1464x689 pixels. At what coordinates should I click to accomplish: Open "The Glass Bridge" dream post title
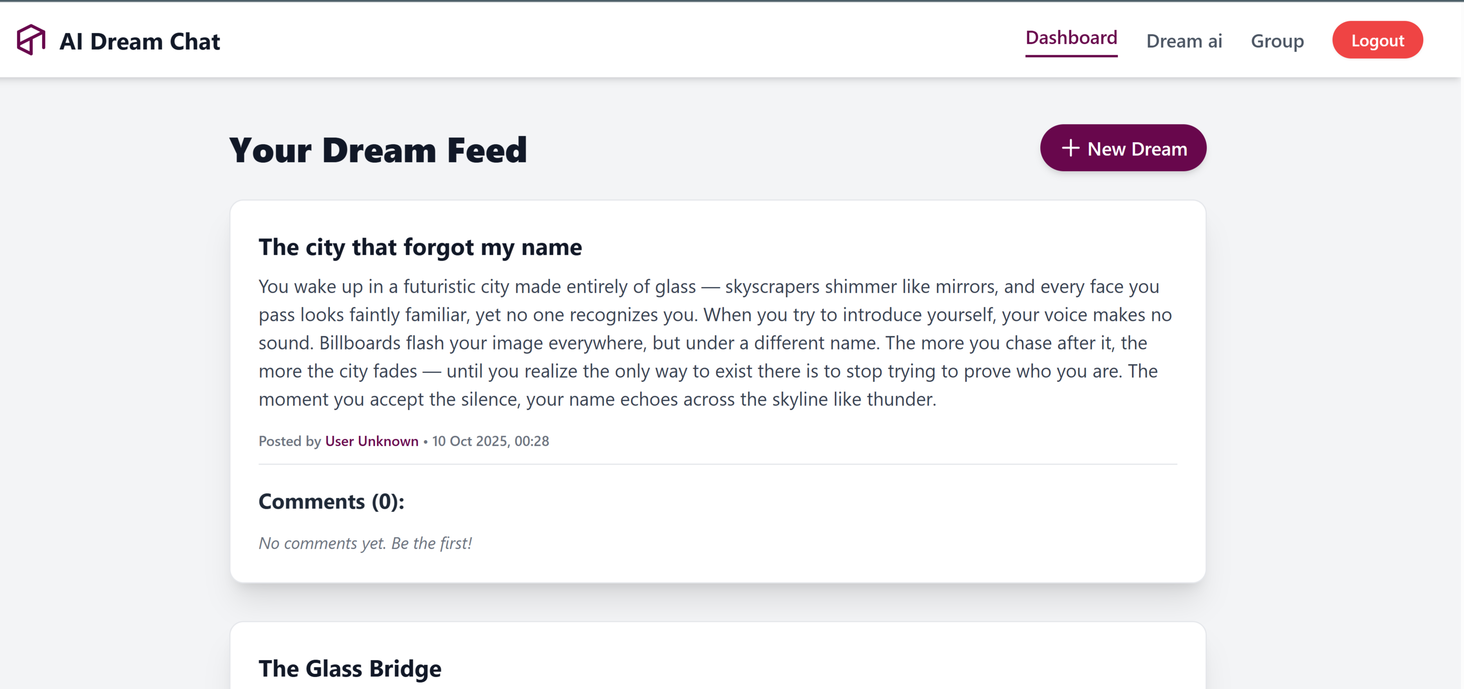349,668
